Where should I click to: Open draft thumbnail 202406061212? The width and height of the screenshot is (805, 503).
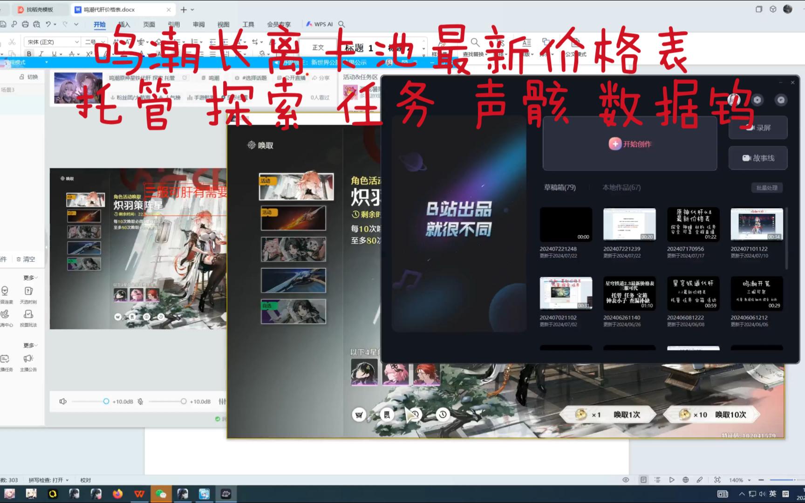[x=757, y=293]
